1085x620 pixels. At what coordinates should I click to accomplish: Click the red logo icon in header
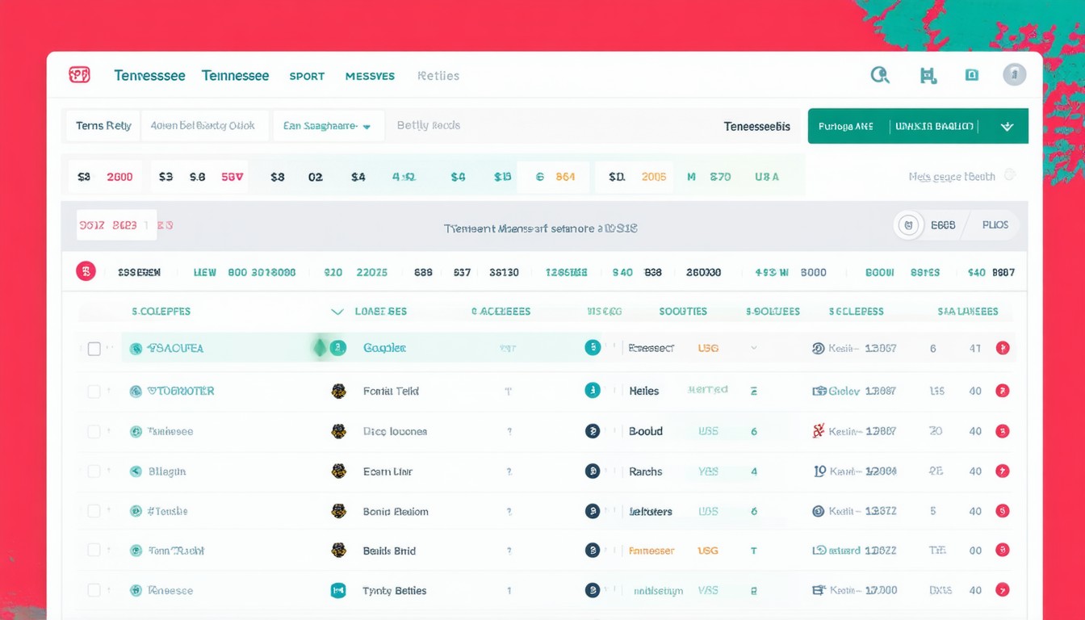click(79, 75)
